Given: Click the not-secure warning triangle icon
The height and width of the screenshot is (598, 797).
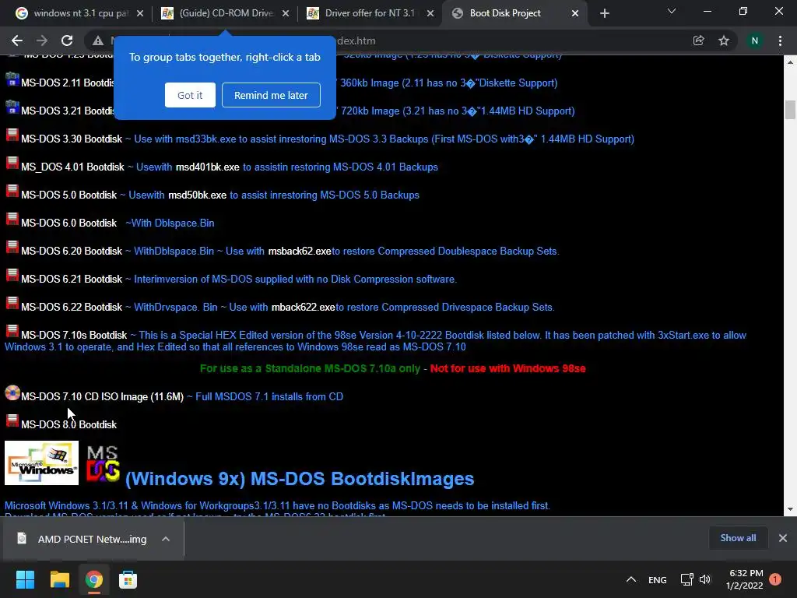Looking at the screenshot, I should (x=98, y=40).
